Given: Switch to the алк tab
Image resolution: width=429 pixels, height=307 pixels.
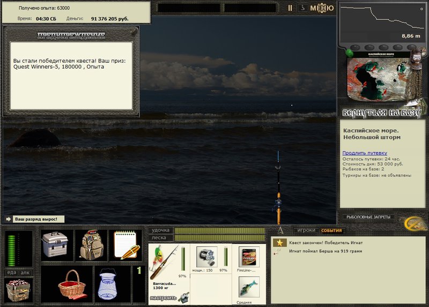Looking at the screenshot, I should tap(25, 273).
